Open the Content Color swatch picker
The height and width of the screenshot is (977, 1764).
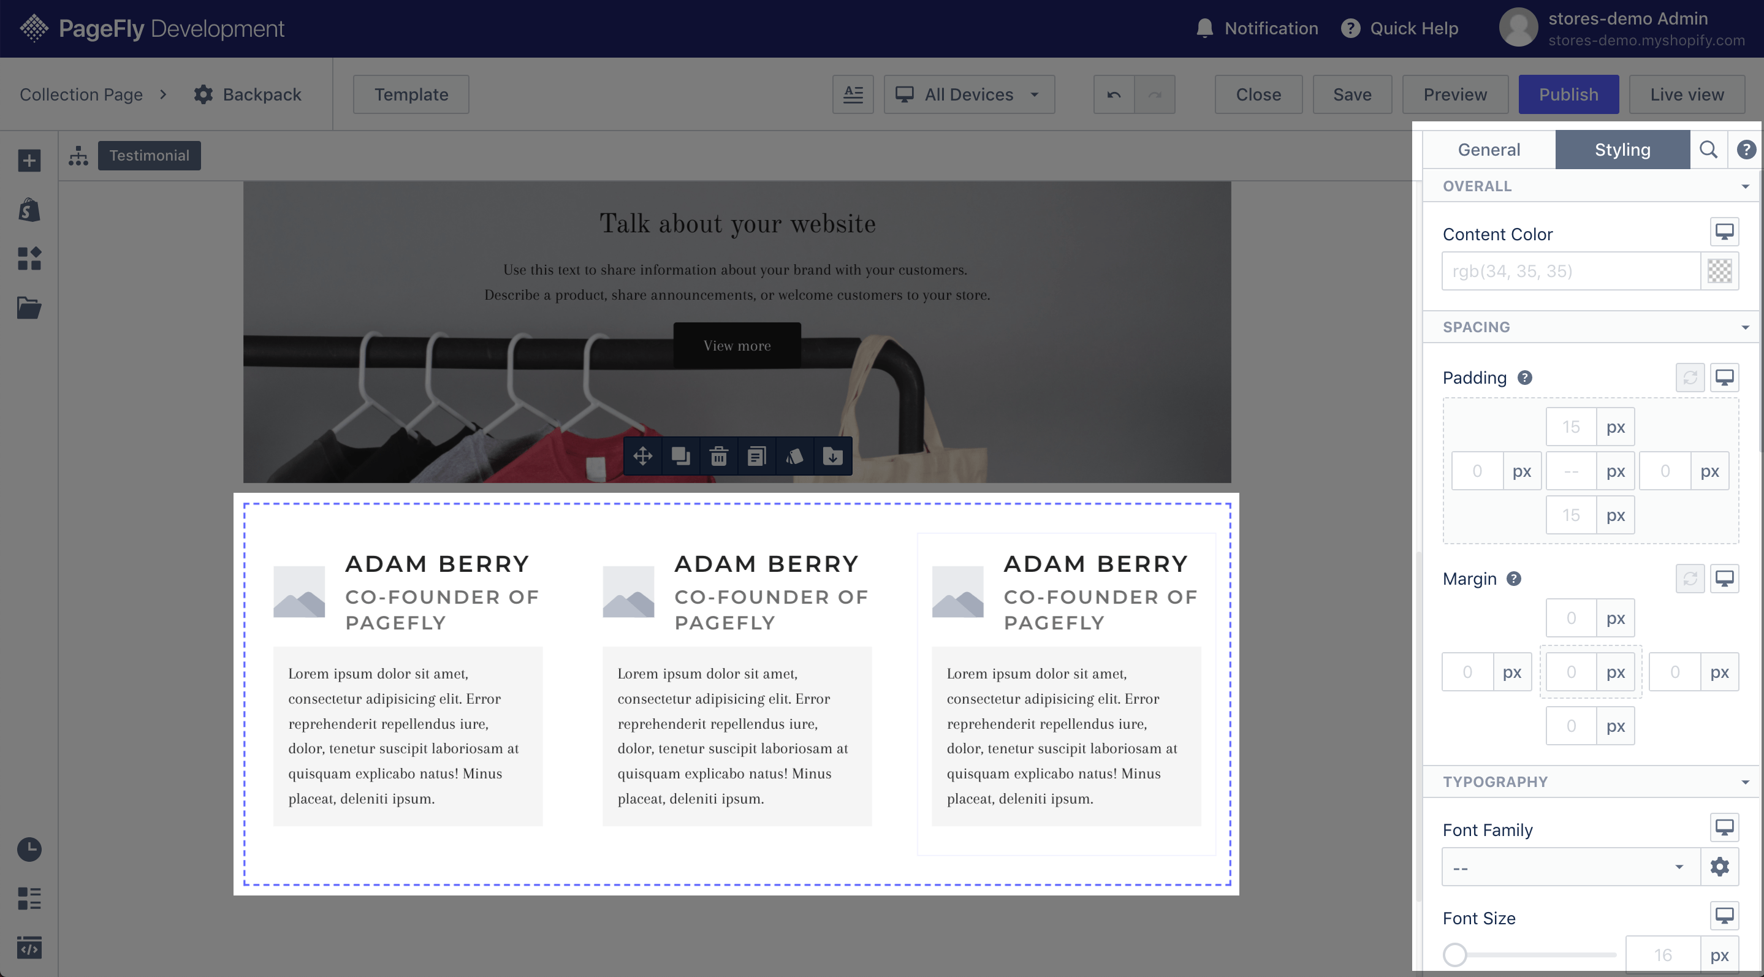tap(1719, 271)
